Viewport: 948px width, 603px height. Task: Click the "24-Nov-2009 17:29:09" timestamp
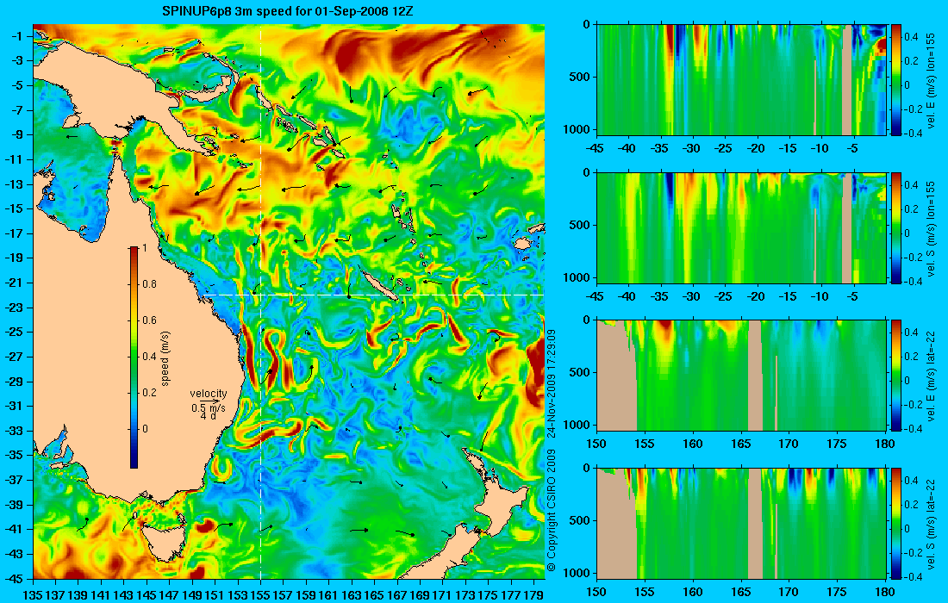point(551,382)
